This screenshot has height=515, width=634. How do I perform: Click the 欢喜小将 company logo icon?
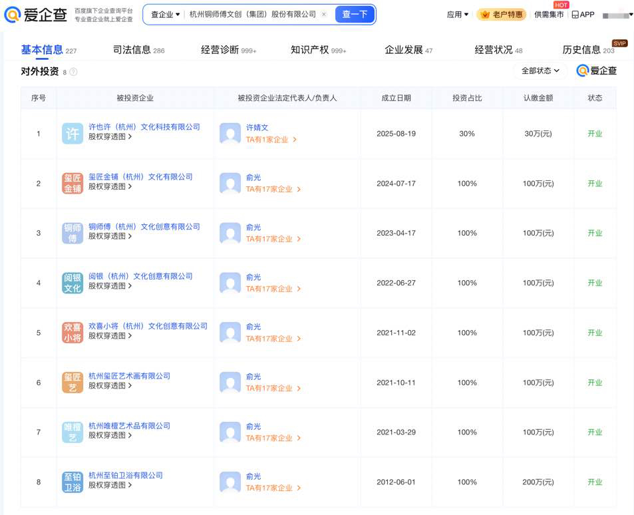click(x=73, y=333)
